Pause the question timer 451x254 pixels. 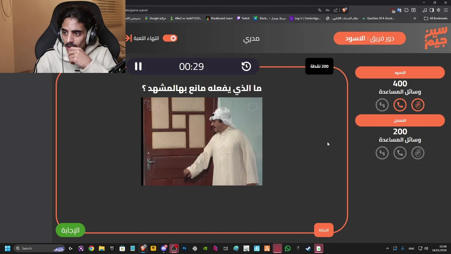pos(138,66)
